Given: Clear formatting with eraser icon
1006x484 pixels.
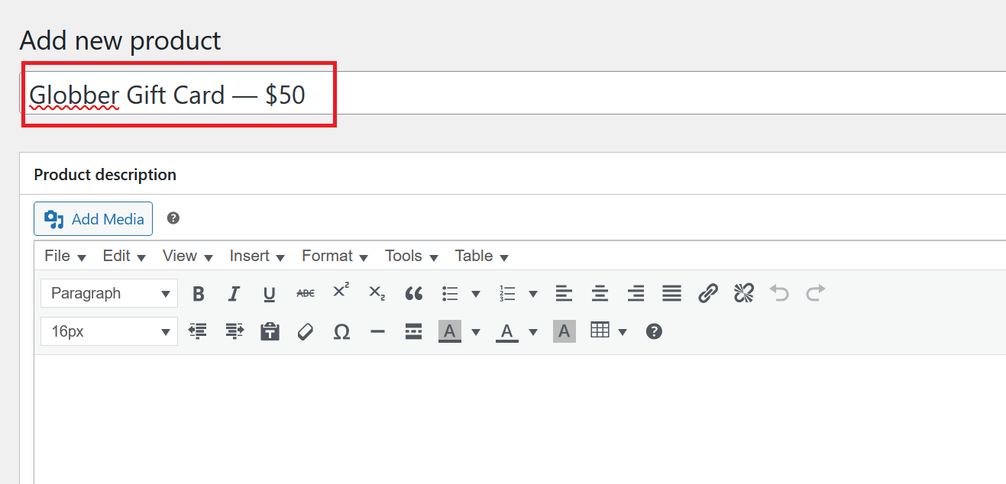Looking at the screenshot, I should pos(306,331).
